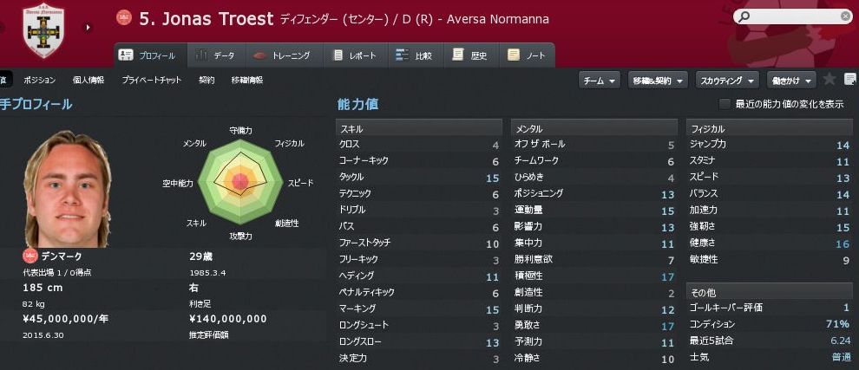Image resolution: width=859 pixels, height=370 pixels.
Task: Click the Denmark flag badge under the photo
Action: coord(29,256)
